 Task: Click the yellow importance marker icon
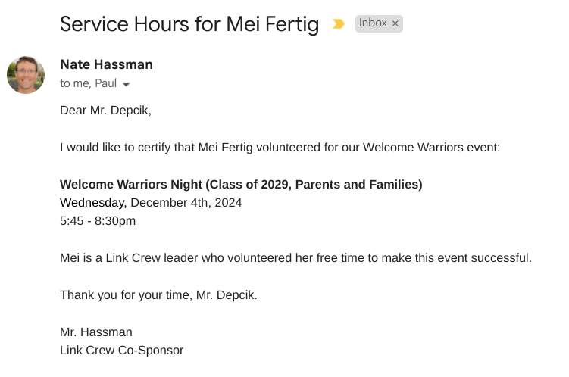click(x=339, y=24)
